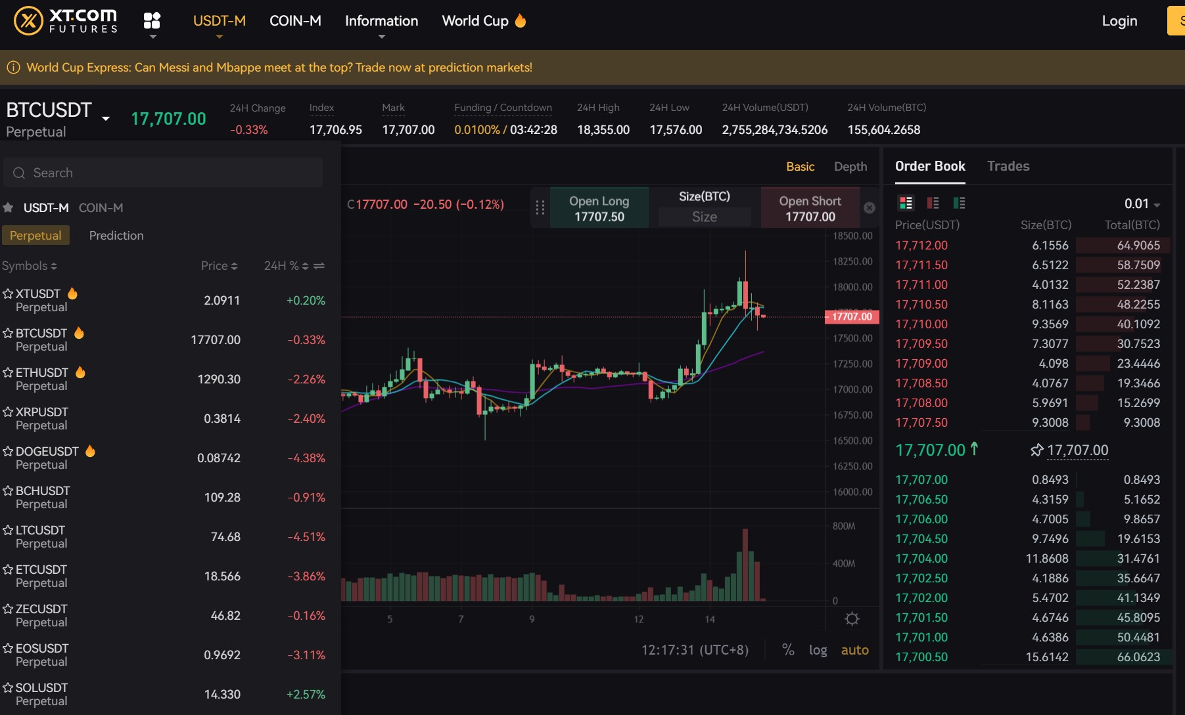The image size is (1185, 715).
Task: Show buy orders only in order book
Action: [x=959, y=203]
